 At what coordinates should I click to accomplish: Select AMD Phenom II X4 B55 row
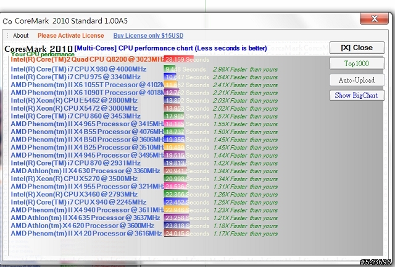point(87,132)
